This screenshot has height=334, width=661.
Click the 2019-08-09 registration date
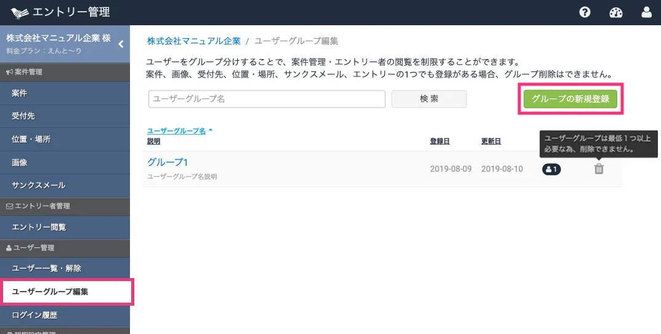[x=451, y=169]
